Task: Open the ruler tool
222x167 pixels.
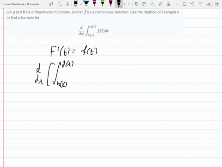Action: [x=160, y=4]
